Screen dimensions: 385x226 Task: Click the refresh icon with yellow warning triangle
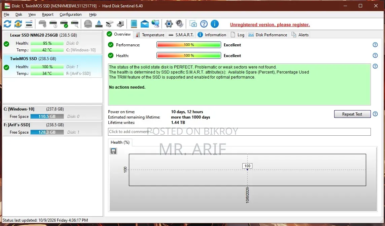(x=18, y=24)
